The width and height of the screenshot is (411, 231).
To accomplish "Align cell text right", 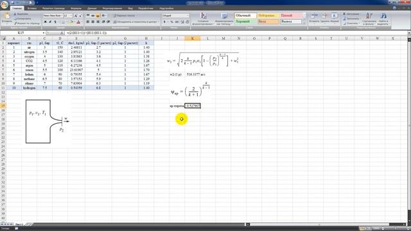I will tap(98, 22).
